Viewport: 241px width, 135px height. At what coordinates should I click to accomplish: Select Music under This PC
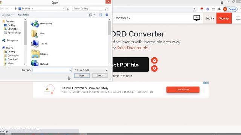click(9, 63)
